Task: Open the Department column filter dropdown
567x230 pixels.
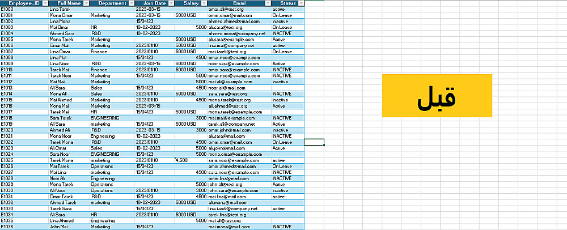Action: [132, 3]
